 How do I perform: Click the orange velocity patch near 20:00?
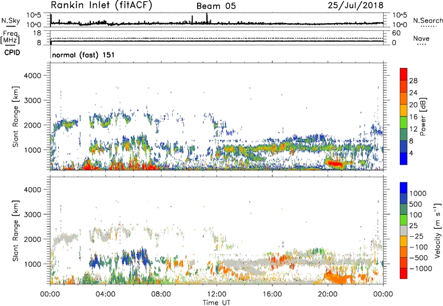coord(339,278)
